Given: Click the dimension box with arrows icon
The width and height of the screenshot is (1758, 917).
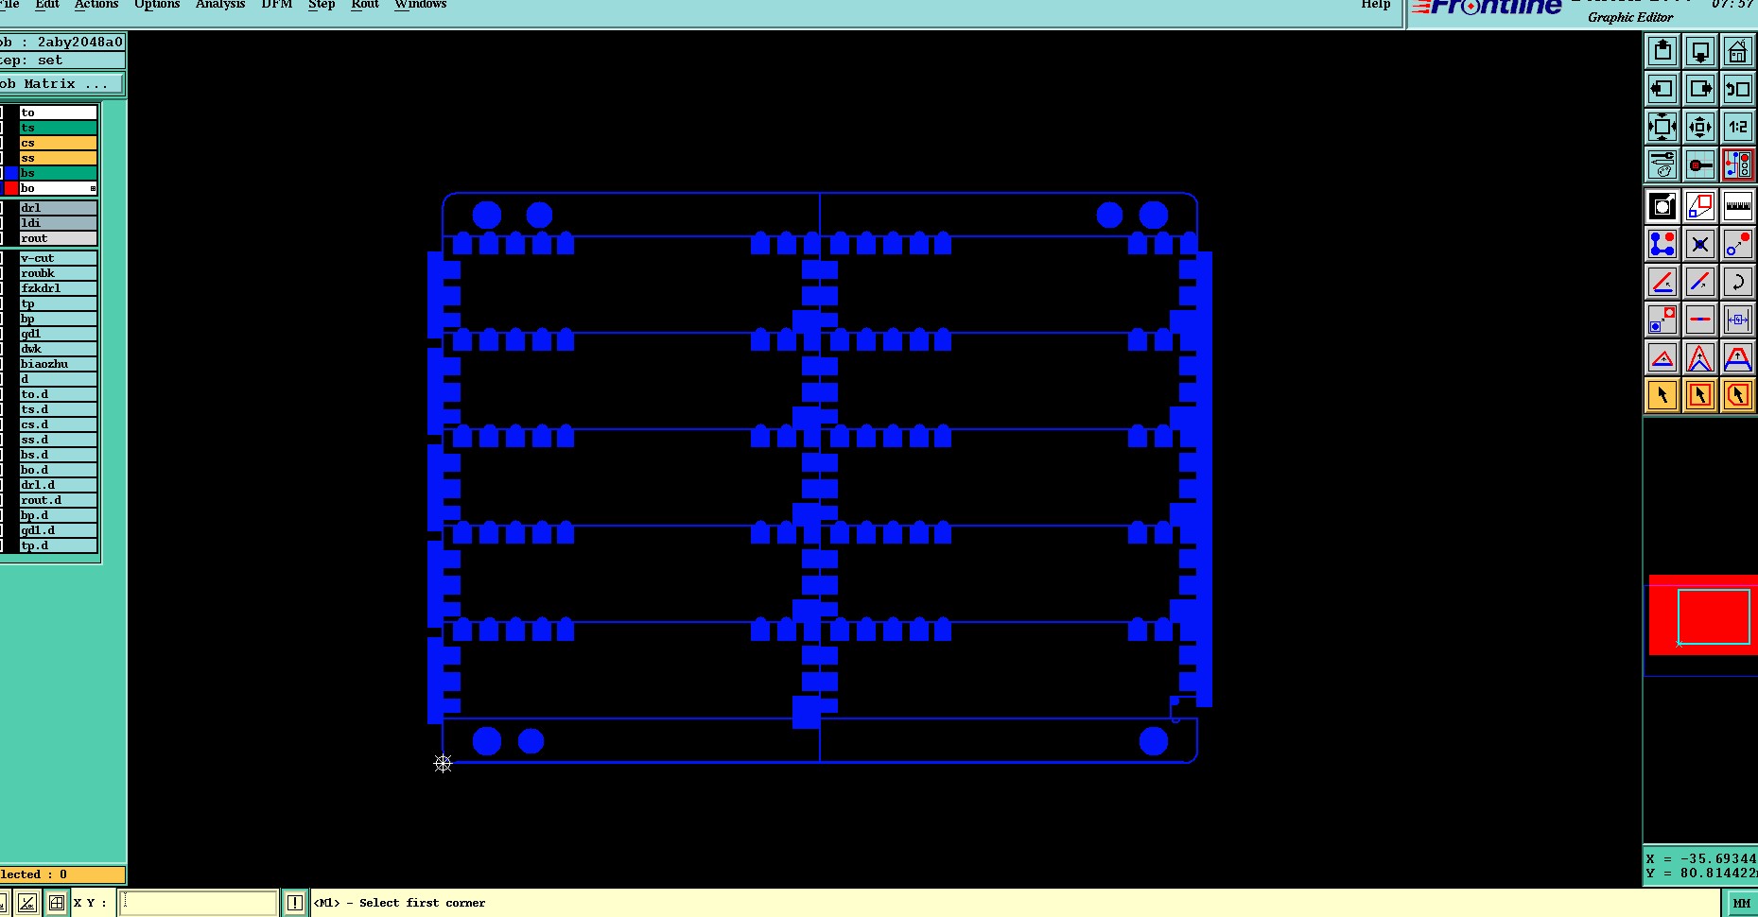Looking at the screenshot, I should pyautogui.click(x=1738, y=320).
